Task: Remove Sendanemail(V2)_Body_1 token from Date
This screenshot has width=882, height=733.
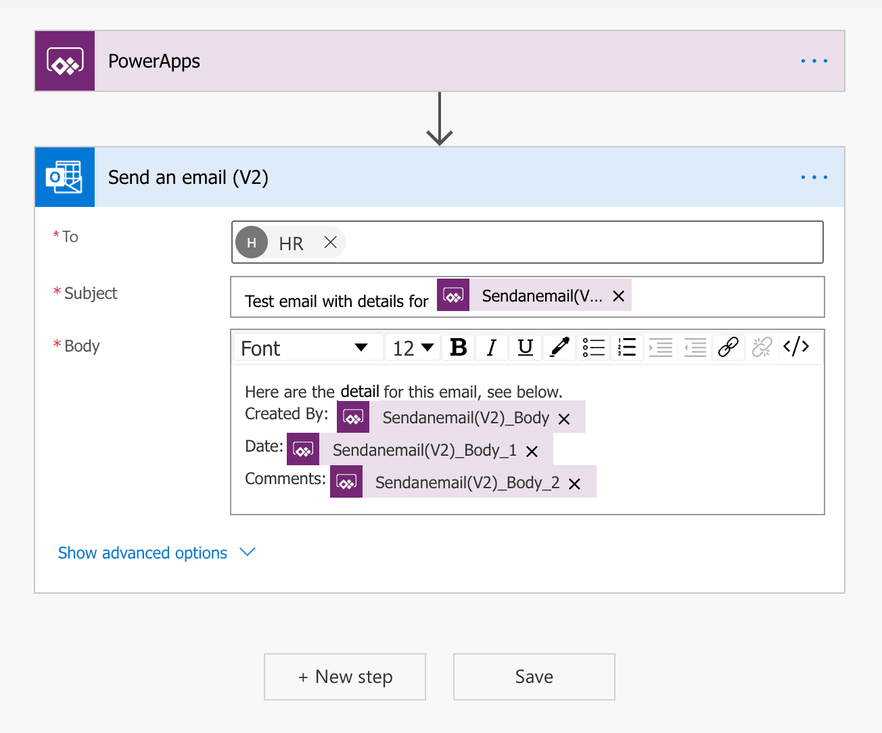Action: tap(532, 452)
